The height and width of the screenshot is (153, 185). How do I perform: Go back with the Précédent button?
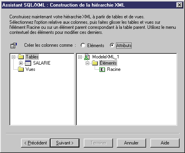[x=35, y=143]
